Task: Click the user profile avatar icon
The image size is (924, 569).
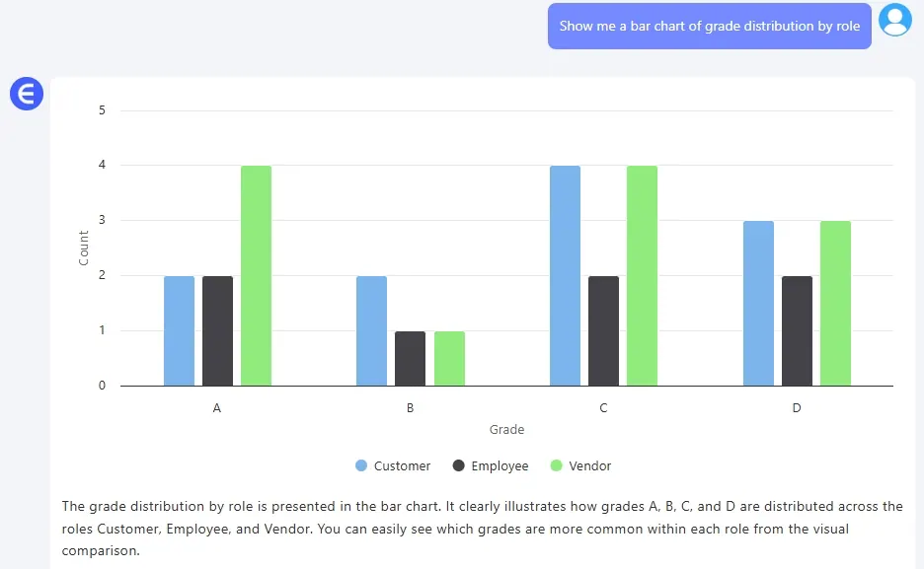Action: tap(894, 21)
